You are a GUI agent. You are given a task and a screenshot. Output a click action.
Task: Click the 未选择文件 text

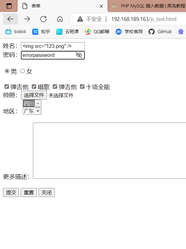click(61, 95)
